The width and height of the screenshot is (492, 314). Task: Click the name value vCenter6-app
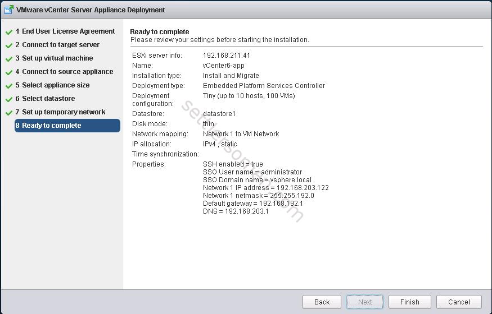coord(223,66)
